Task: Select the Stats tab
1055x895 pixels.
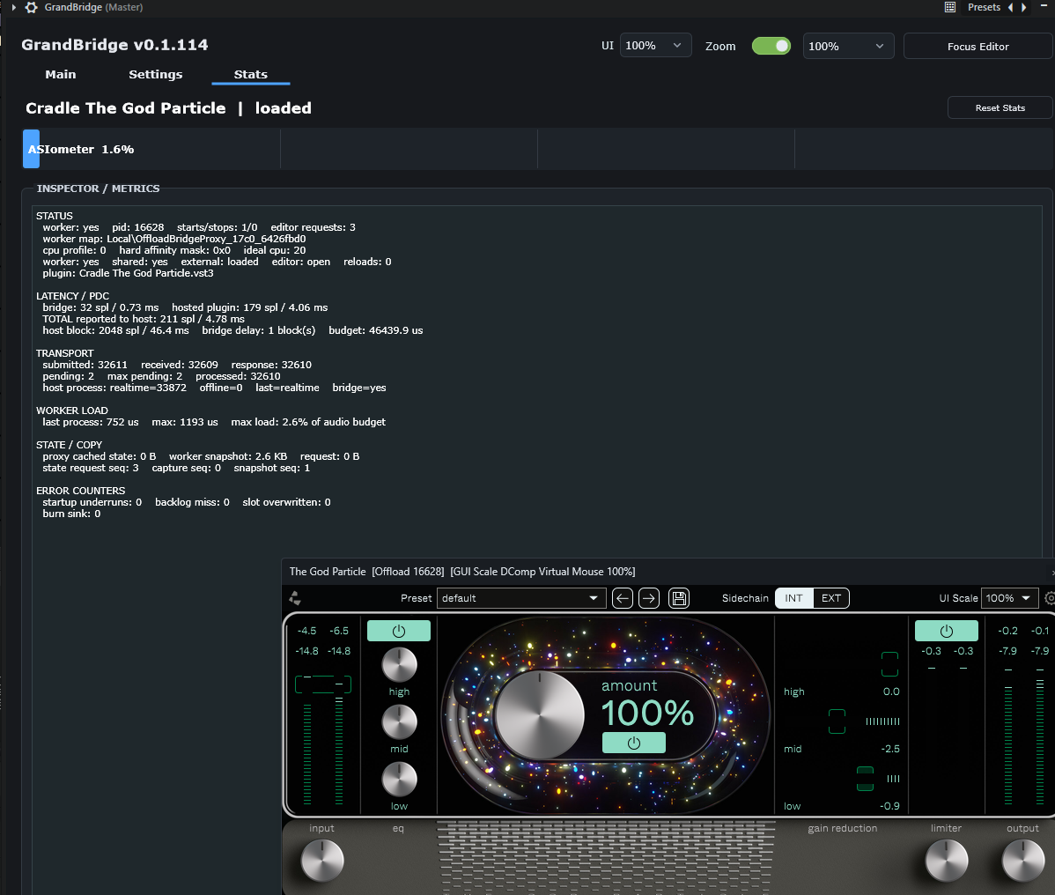Action: coord(251,75)
